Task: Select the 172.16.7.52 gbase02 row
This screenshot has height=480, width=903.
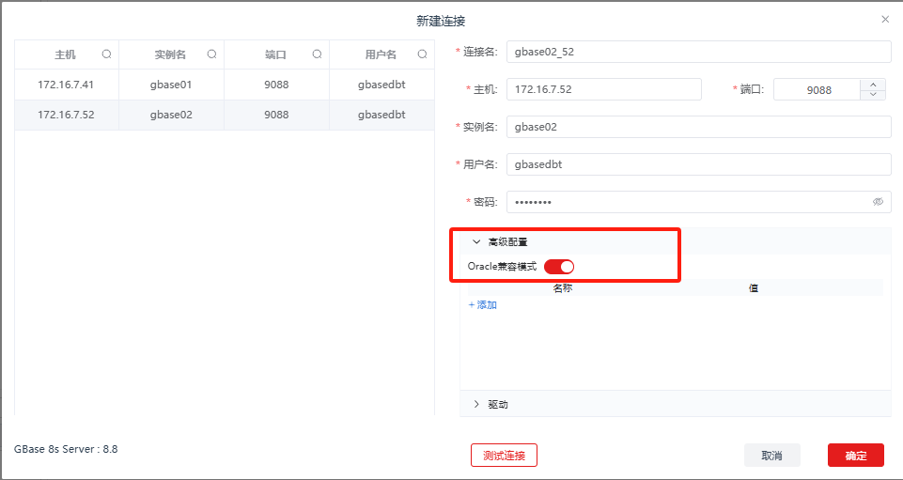Action: [x=224, y=115]
